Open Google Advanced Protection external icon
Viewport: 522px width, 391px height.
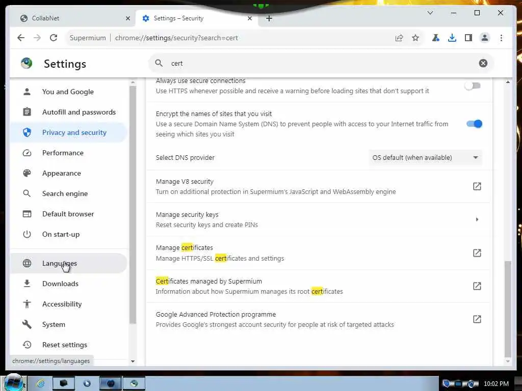[x=477, y=319]
